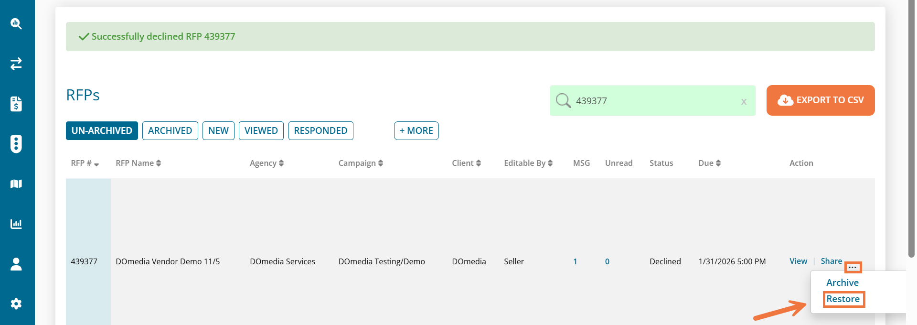Toggle the UN-ARCHIVED filter

tap(102, 130)
